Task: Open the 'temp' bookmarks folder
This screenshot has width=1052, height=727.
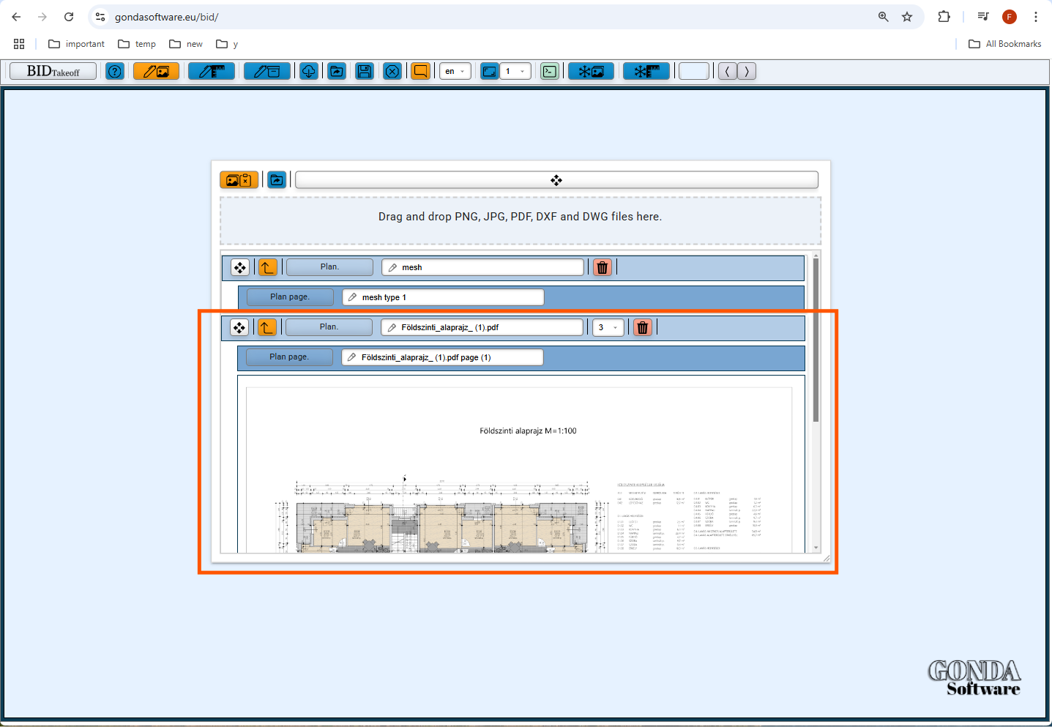Action: 137,44
